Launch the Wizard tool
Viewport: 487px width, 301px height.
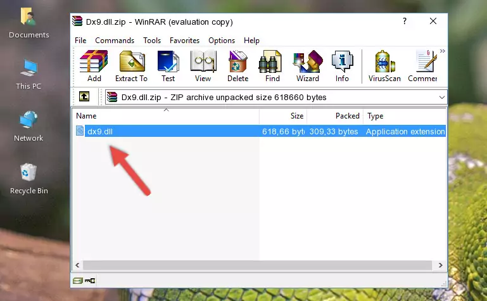pos(308,66)
